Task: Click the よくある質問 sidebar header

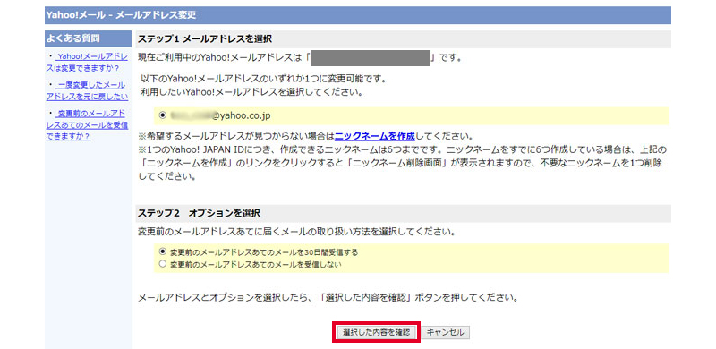Action: tap(88, 38)
